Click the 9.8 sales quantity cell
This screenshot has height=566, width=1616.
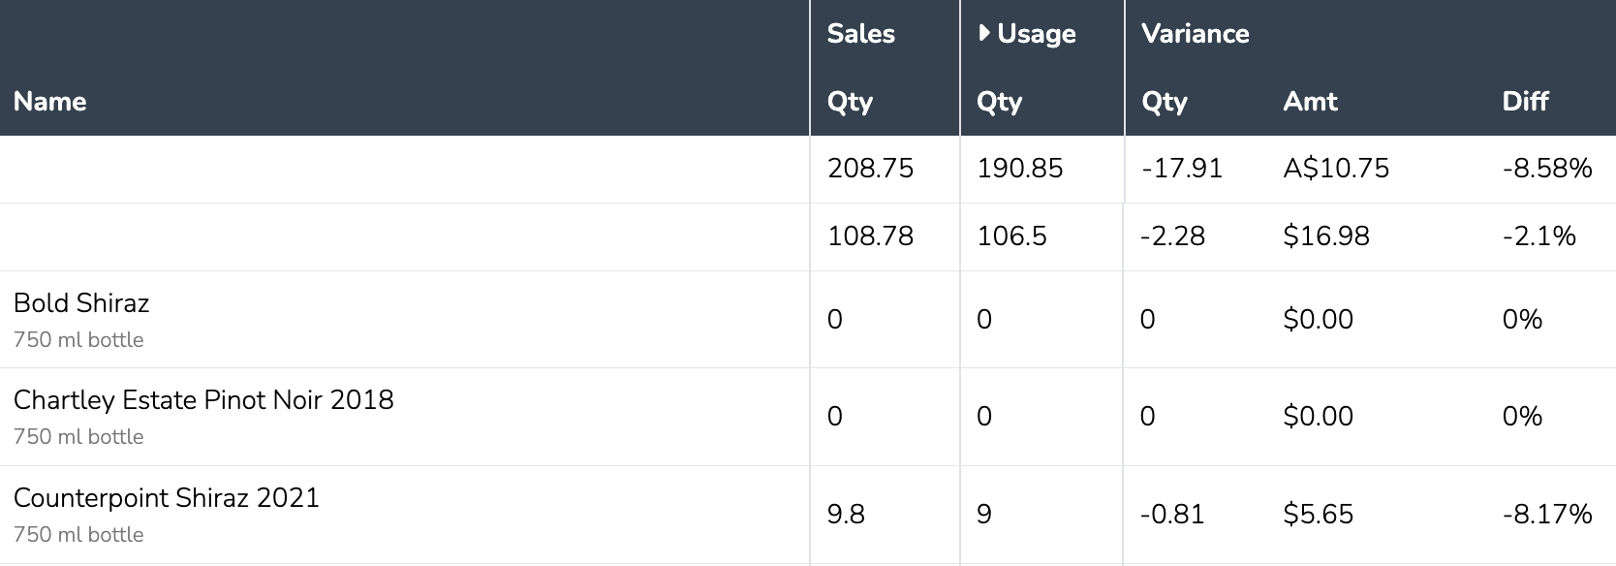pos(846,514)
